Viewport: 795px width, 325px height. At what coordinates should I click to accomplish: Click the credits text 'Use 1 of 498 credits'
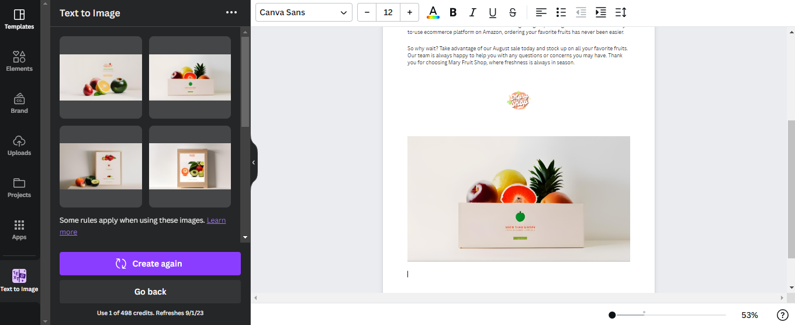pyautogui.click(x=150, y=313)
